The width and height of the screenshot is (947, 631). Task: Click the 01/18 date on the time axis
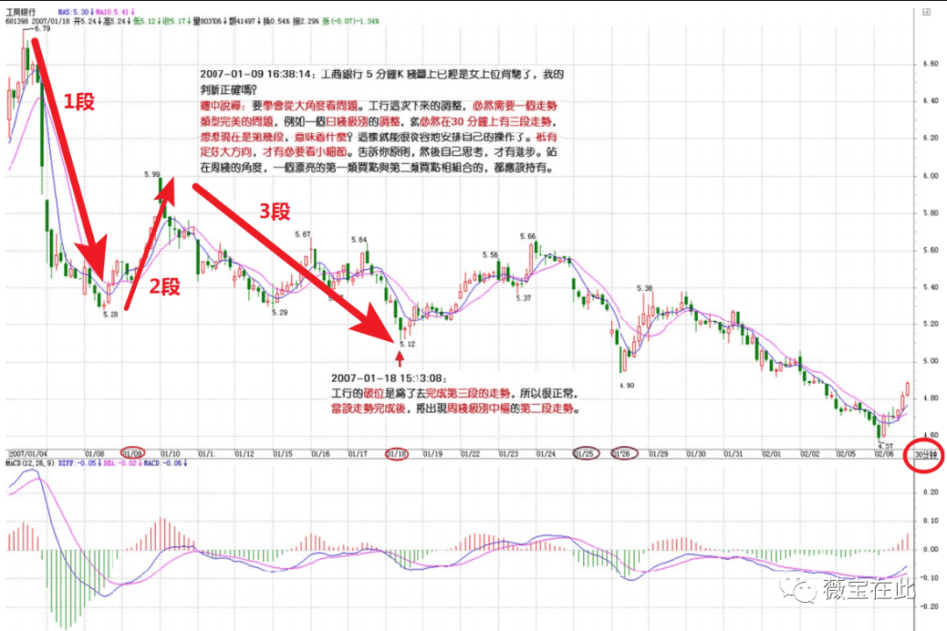(x=396, y=453)
